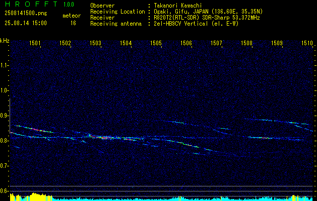Click the bright echo trace below 1501
This screenshot has height=201, width=317.
(x=35, y=129)
